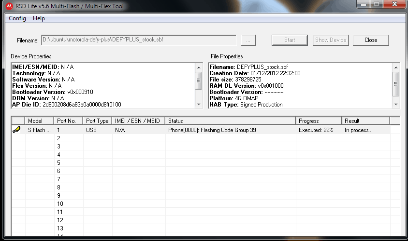
Task: Click the Port No. column header
Action: tap(69, 121)
